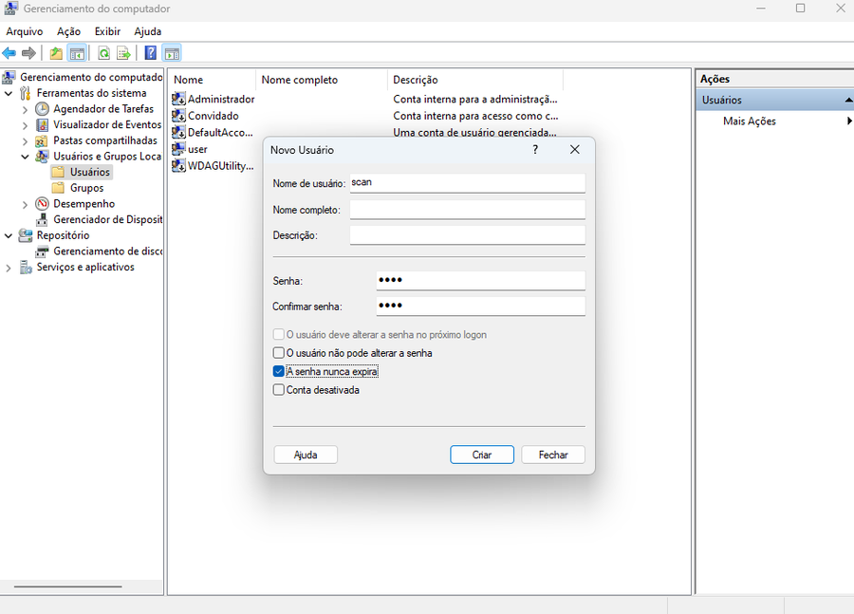Click the Back navigation arrow icon

[x=9, y=52]
